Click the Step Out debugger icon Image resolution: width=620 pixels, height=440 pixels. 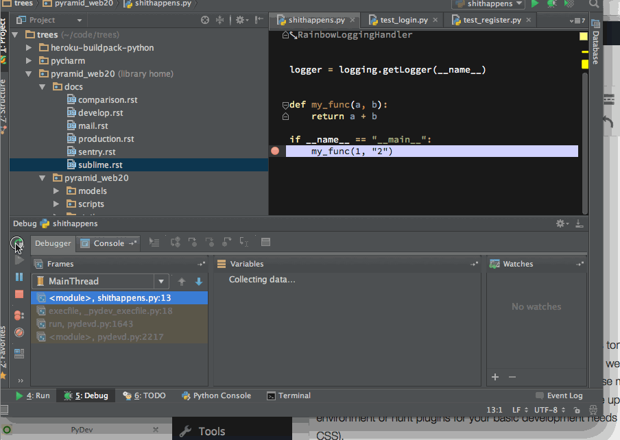pos(227,242)
